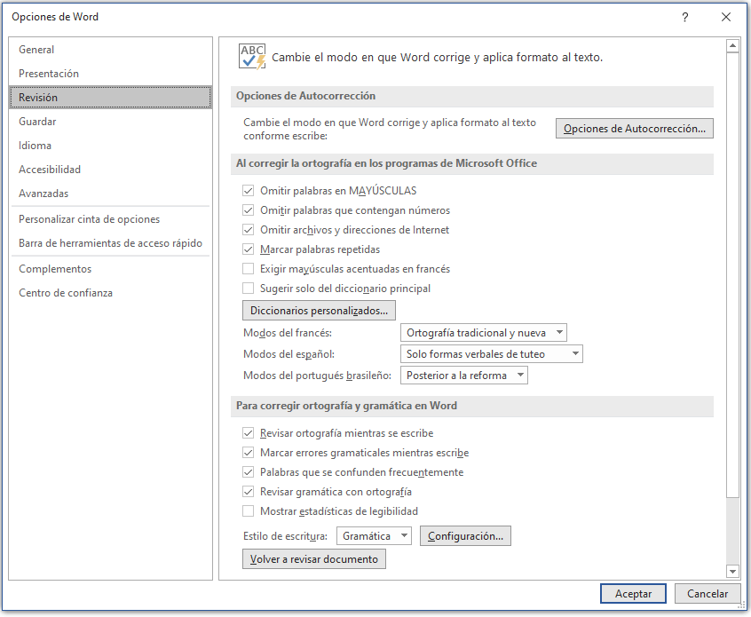
Task: Open Avanzadas options
Action: pos(110,193)
